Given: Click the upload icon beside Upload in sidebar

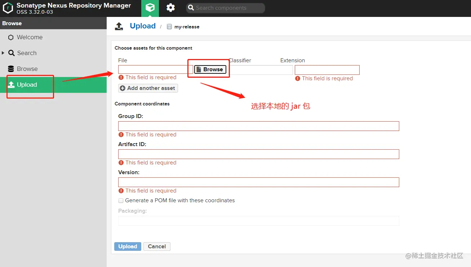Looking at the screenshot, I should click(x=11, y=85).
